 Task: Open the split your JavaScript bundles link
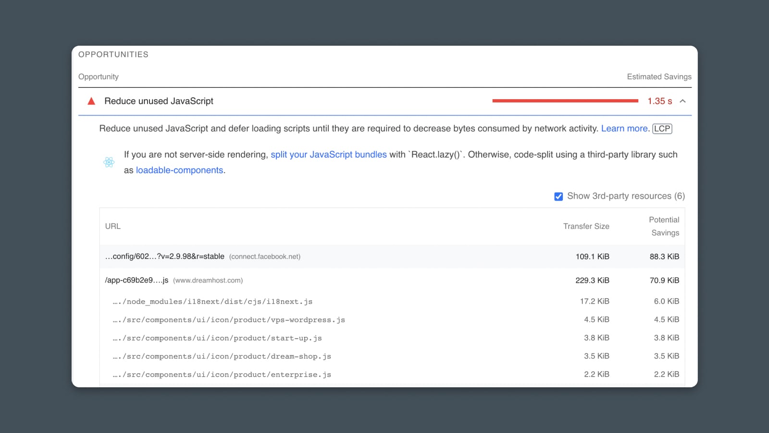coord(328,154)
